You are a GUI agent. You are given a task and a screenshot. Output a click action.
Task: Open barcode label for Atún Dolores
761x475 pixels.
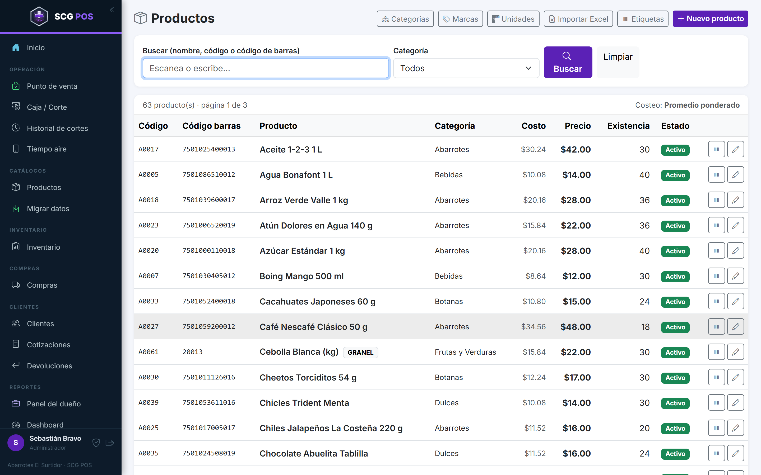pyautogui.click(x=716, y=225)
